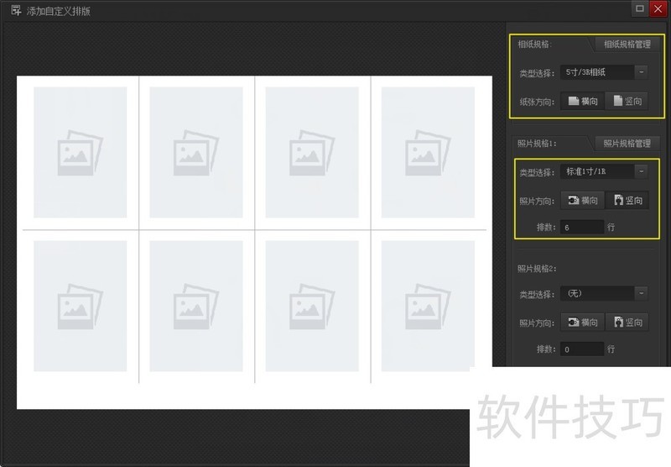Select the first photo placeholder in bottom row

[80, 306]
